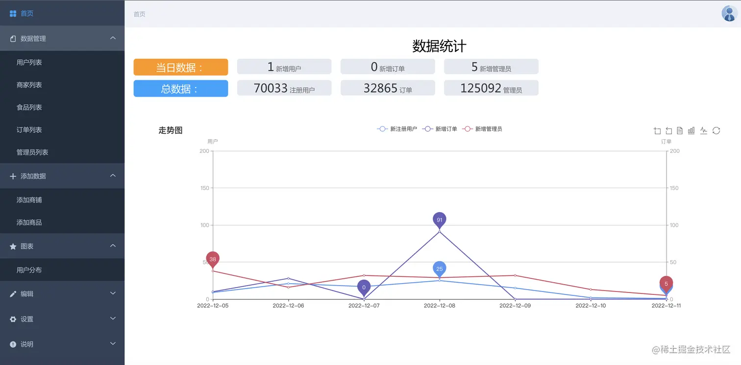
Task: Hide the 新增订单 series via its legend
Action: [440, 129]
